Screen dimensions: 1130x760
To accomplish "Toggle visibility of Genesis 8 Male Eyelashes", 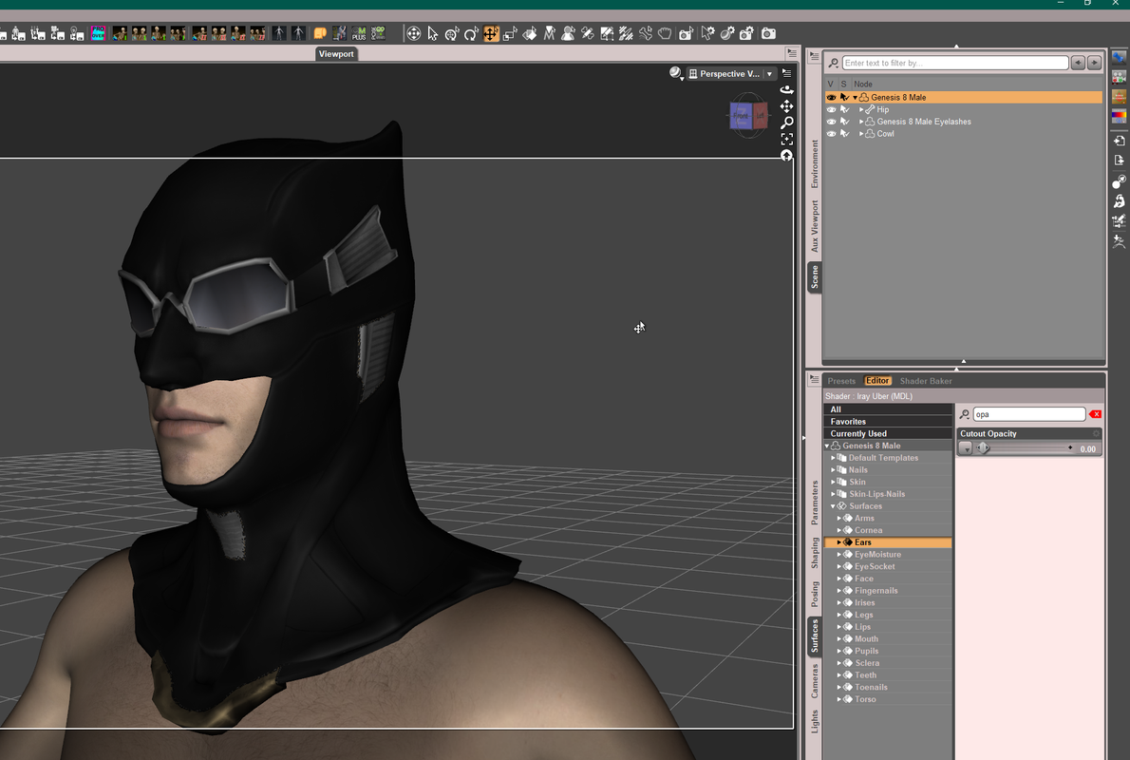I will pyautogui.click(x=831, y=122).
